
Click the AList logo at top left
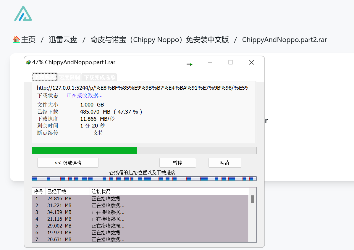coord(23,14)
